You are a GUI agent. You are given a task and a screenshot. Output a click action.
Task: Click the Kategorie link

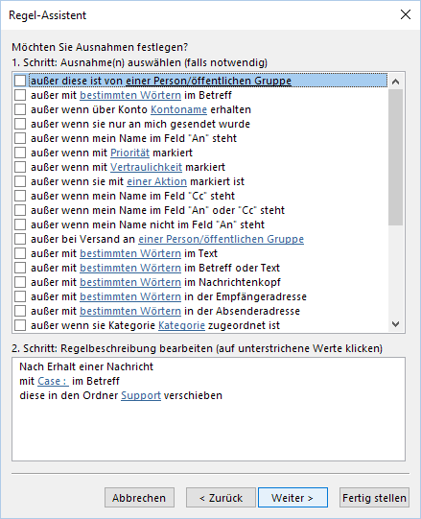coord(181,326)
